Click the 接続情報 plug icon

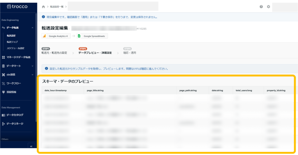click(x=3, y=92)
